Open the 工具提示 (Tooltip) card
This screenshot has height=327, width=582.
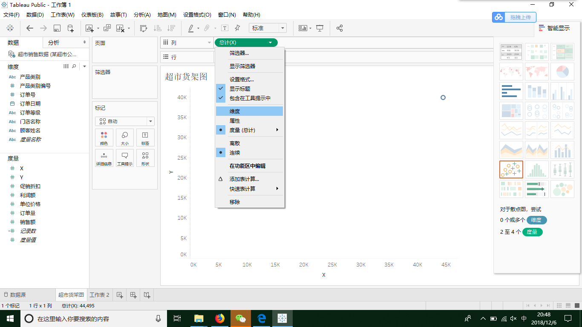pyautogui.click(x=125, y=158)
